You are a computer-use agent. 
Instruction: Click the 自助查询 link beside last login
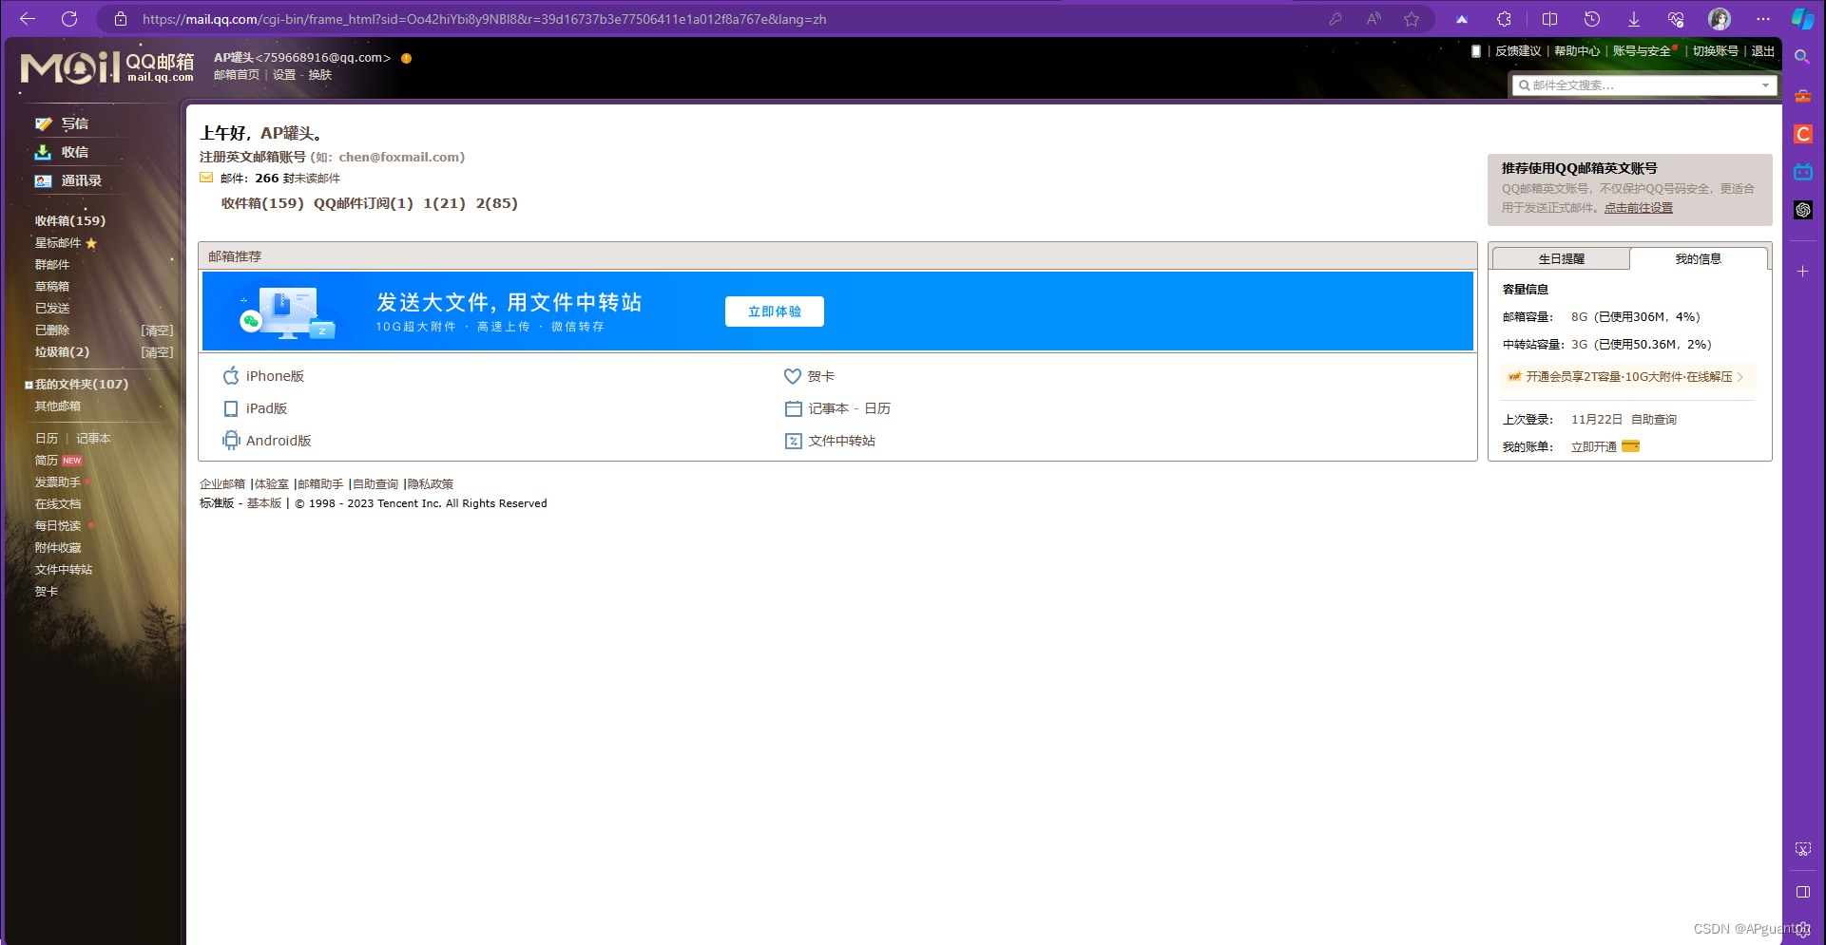tap(1654, 420)
